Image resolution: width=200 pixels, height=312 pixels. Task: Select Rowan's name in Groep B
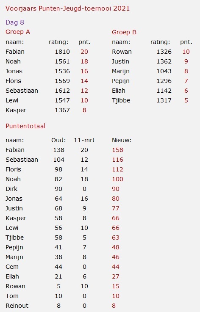point(122,52)
